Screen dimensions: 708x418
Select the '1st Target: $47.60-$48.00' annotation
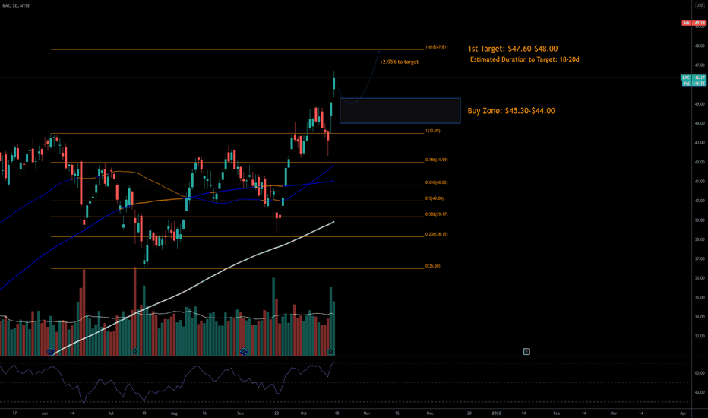(x=513, y=49)
